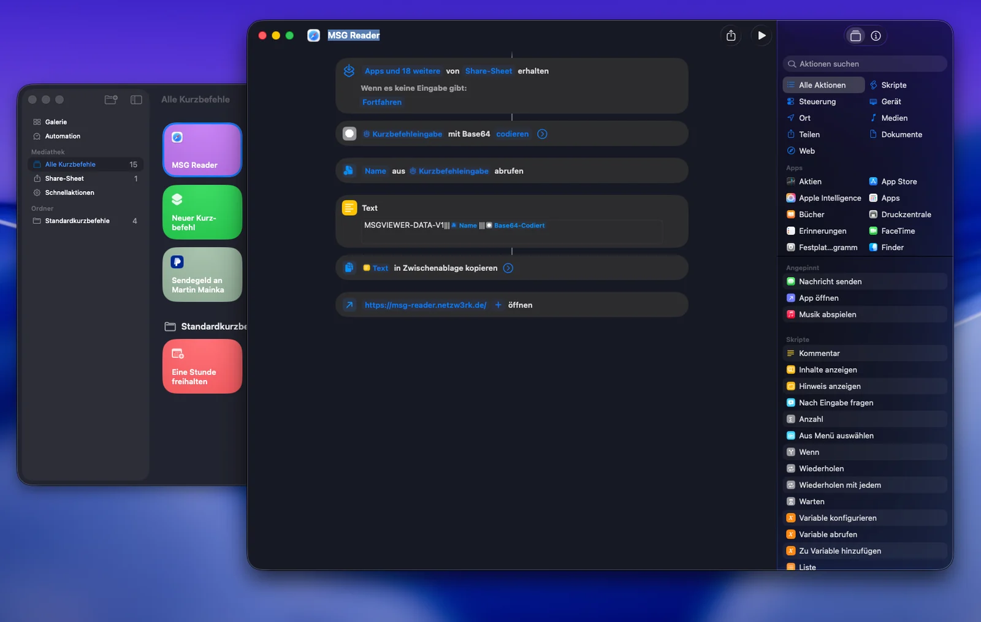Image resolution: width=981 pixels, height=622 pixels.
Task: Change the codieren mode option
Action: (x=513, y=134)
